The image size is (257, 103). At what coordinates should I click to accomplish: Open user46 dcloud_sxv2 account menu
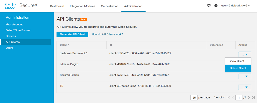[236, 6]
